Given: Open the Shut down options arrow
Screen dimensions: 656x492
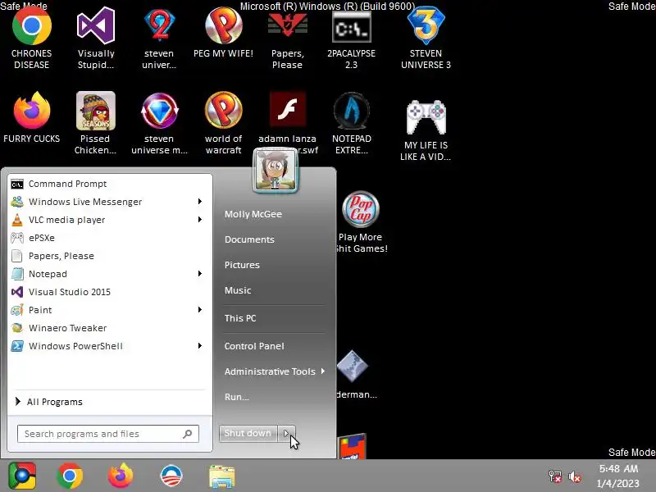Looking at the screenshot, I should coord(286,434).
